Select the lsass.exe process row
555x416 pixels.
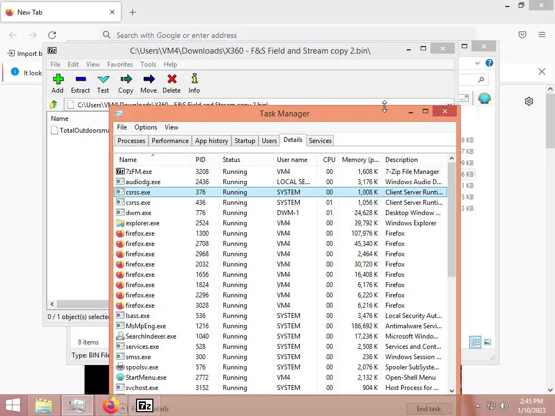[x=280, y=316]
